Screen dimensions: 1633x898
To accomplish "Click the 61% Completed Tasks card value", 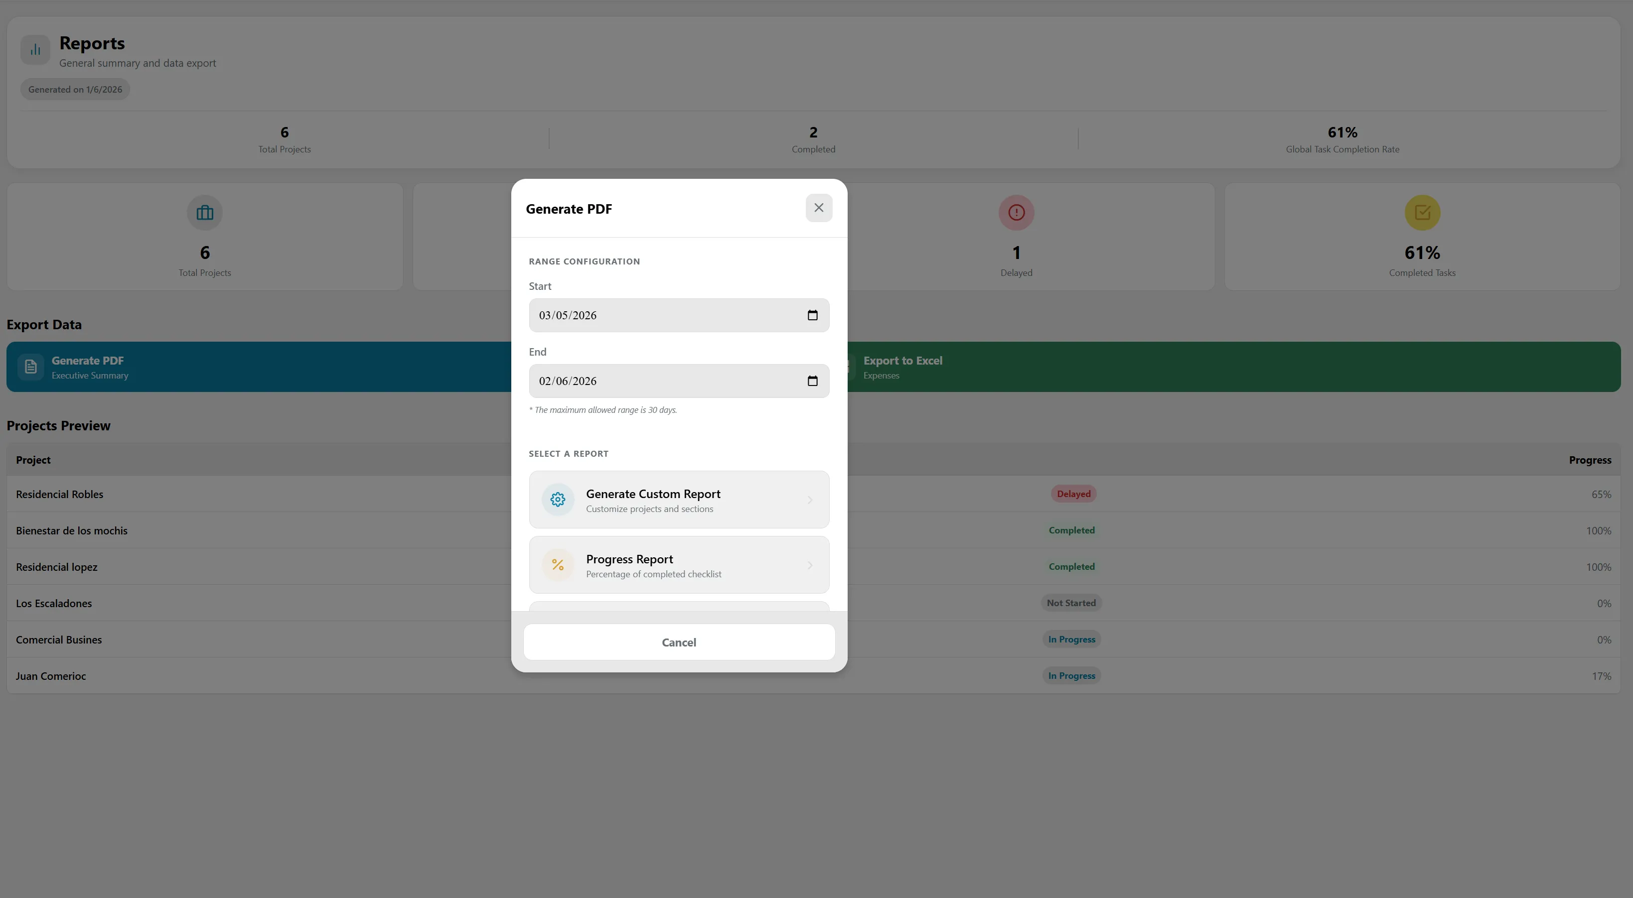I will click(1422, 253).
